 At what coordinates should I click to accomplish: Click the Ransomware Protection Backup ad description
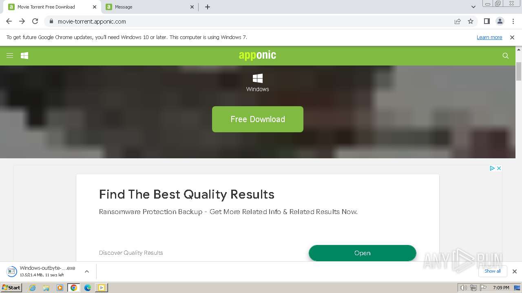(x=228, y=212)
